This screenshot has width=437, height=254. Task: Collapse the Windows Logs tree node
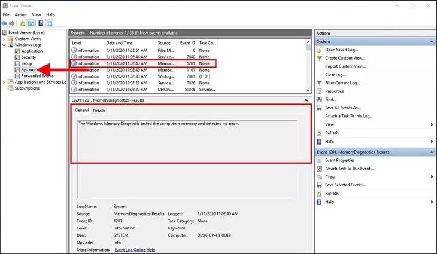[4, 45]
